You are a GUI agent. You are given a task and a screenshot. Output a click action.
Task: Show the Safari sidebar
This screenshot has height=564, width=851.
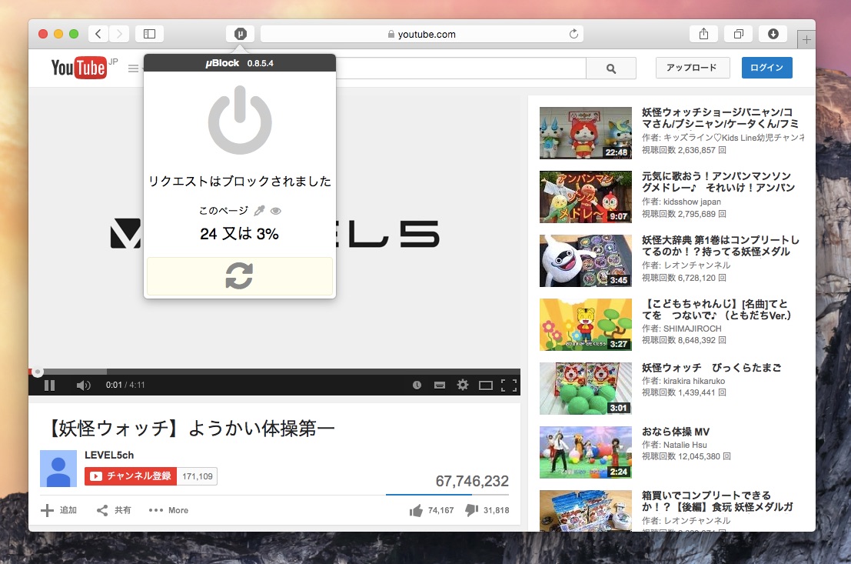(149, 34)
